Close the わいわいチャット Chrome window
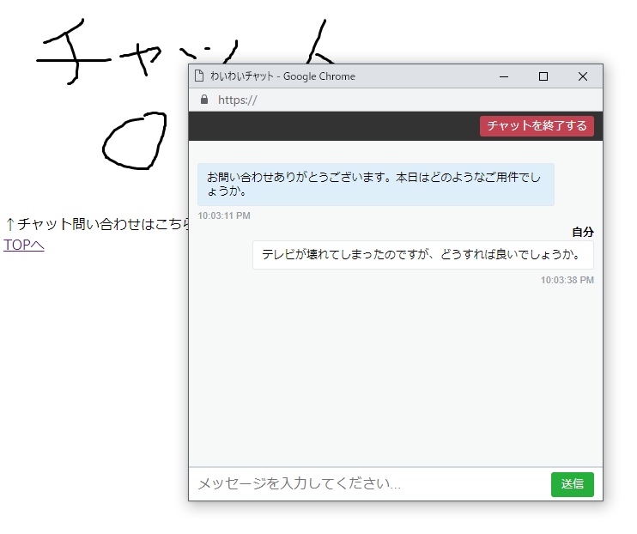The height and width of the screenshot is (534, 637). tap(583, 76)
